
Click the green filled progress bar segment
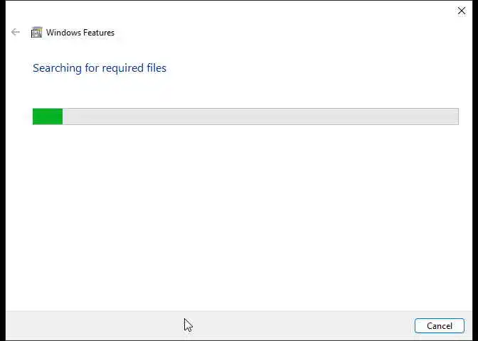48,117
